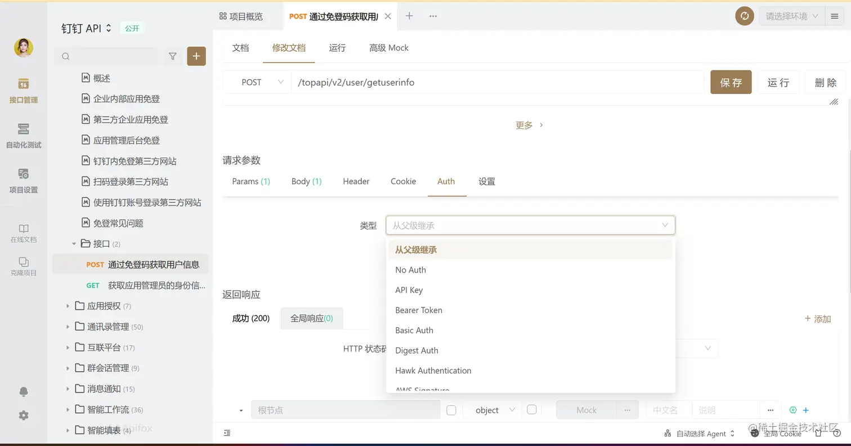Open the 设置 request tab

click(487, 181)
